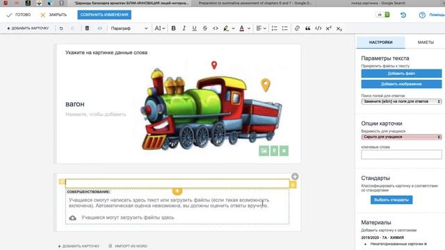Viewport: 445px width, 250px height.
Task: Apply underline formatting
Action: [195, 28]
